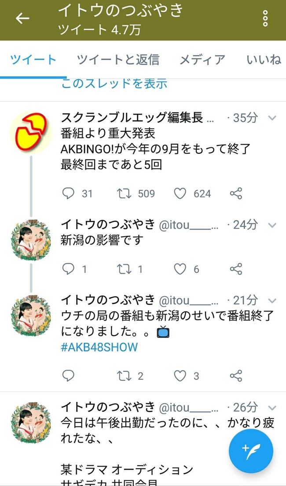
Task: Expand options caret on 24分 tweet
Action: click(x=272, y=225)
